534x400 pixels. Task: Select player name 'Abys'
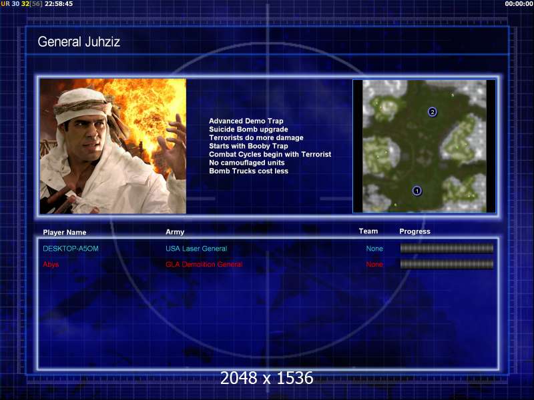tap(51, 264)
